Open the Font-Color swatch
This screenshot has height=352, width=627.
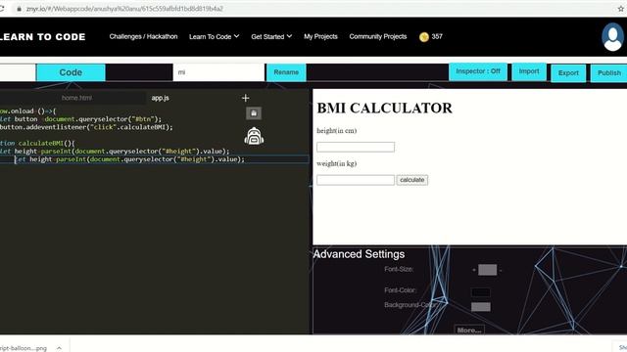481,292
